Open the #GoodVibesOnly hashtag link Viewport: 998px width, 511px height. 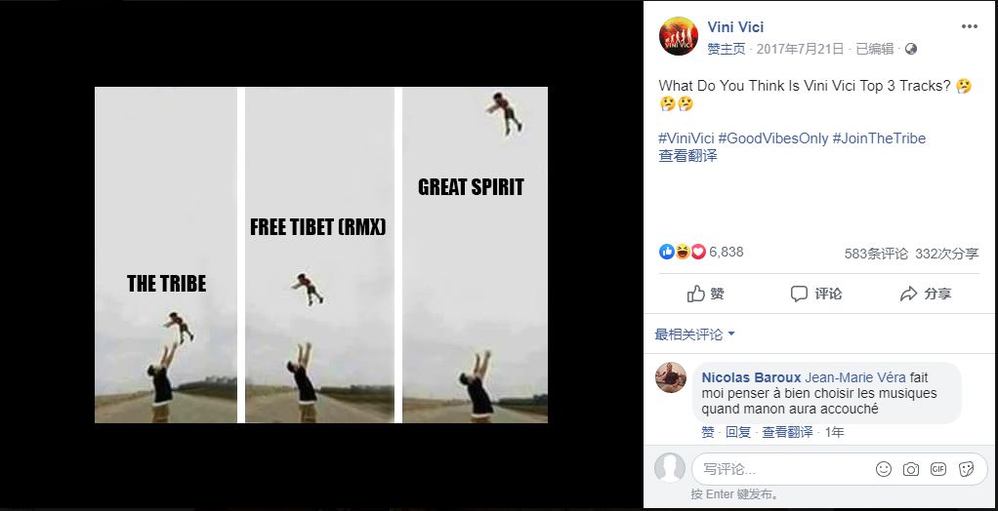773,138
